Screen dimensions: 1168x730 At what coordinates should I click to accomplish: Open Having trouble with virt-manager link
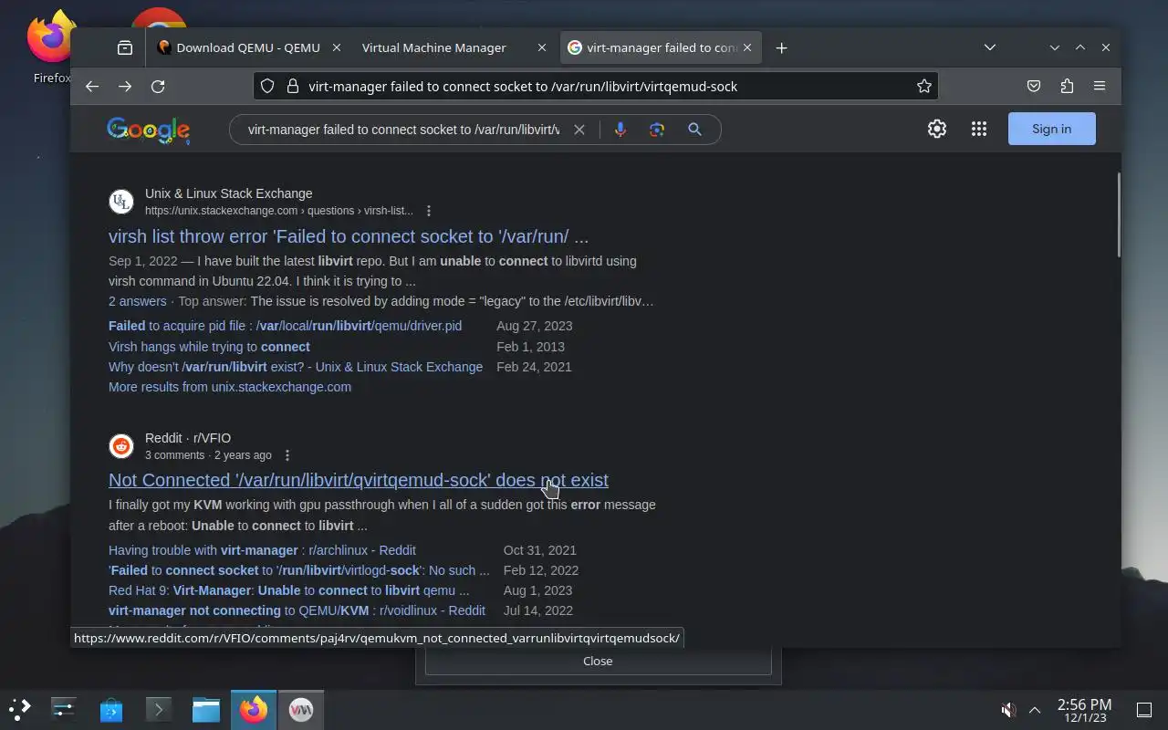click(262, 550)
